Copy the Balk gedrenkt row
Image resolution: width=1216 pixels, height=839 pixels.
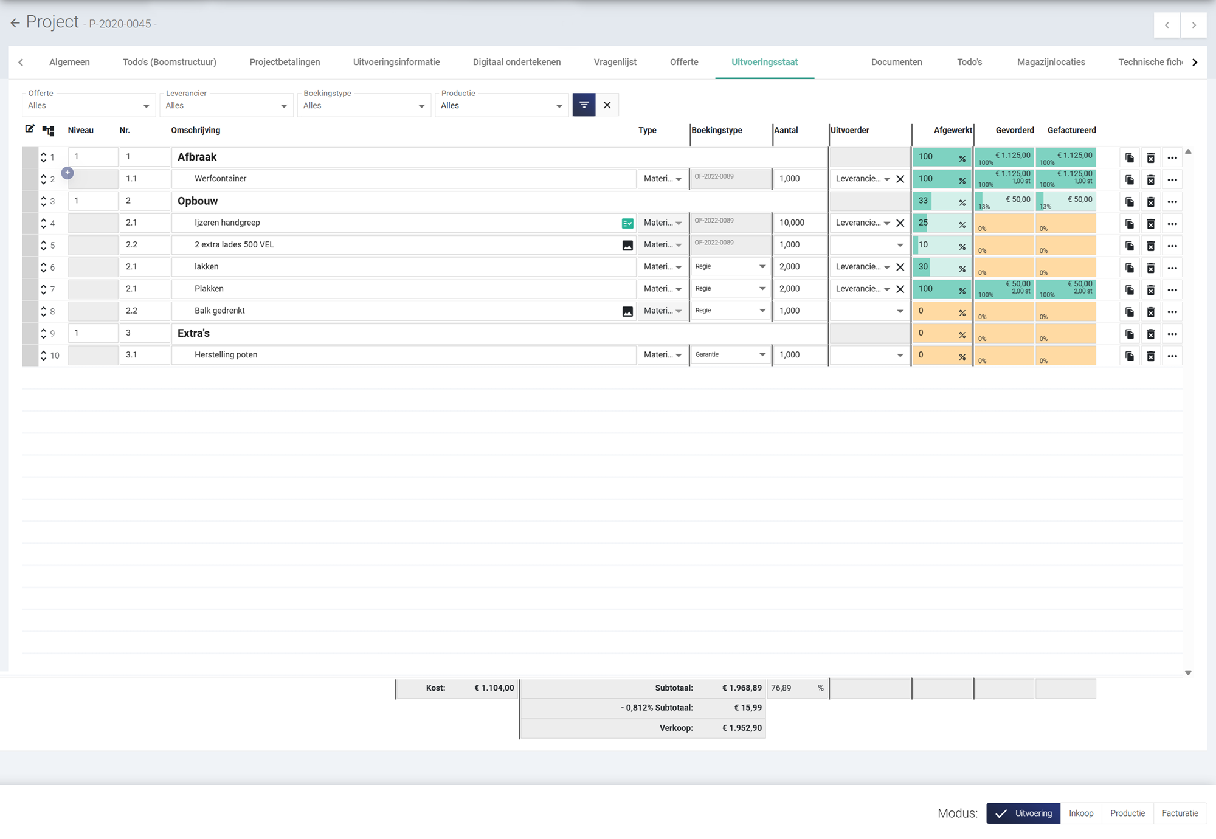coord(1129,312)
